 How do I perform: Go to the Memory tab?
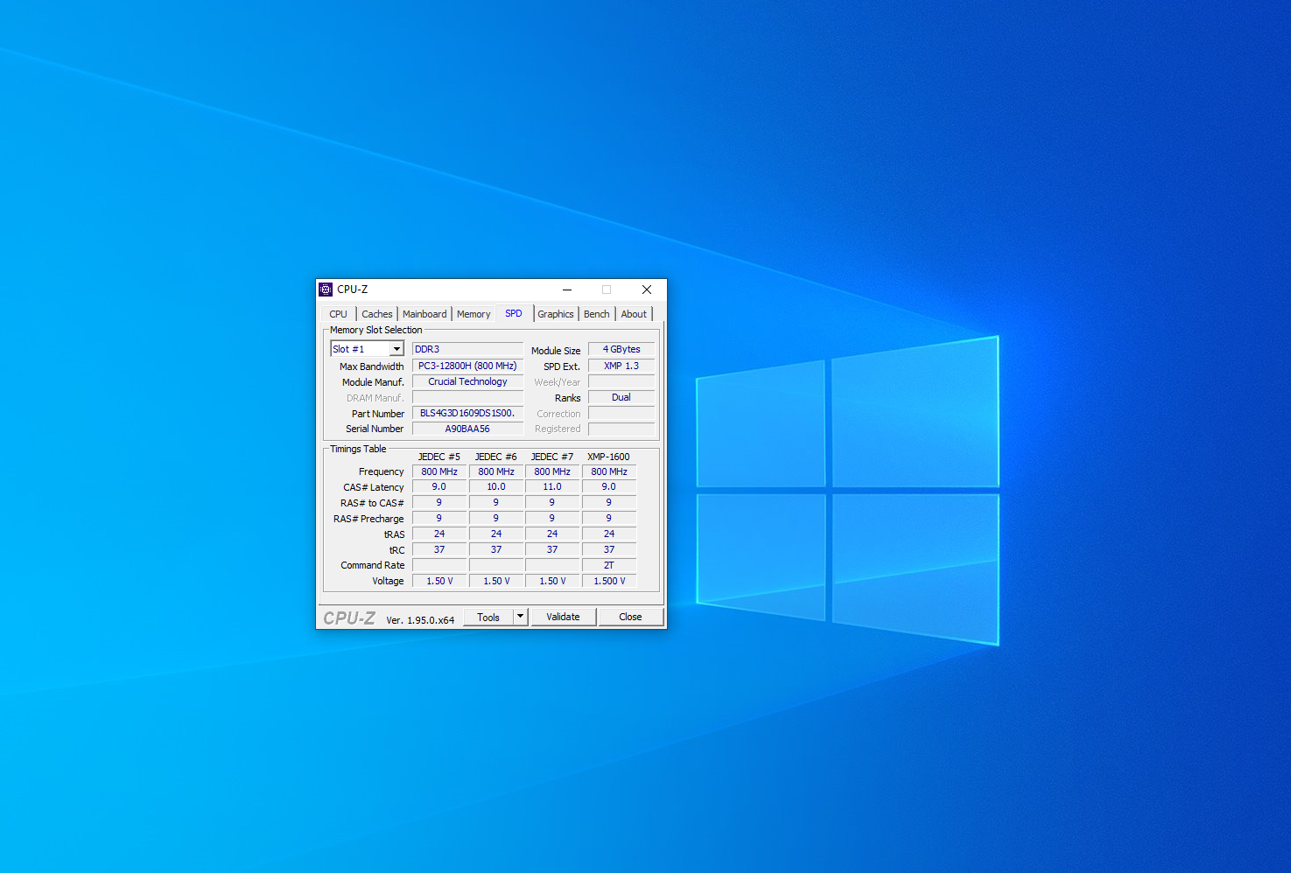click(474, 314)
